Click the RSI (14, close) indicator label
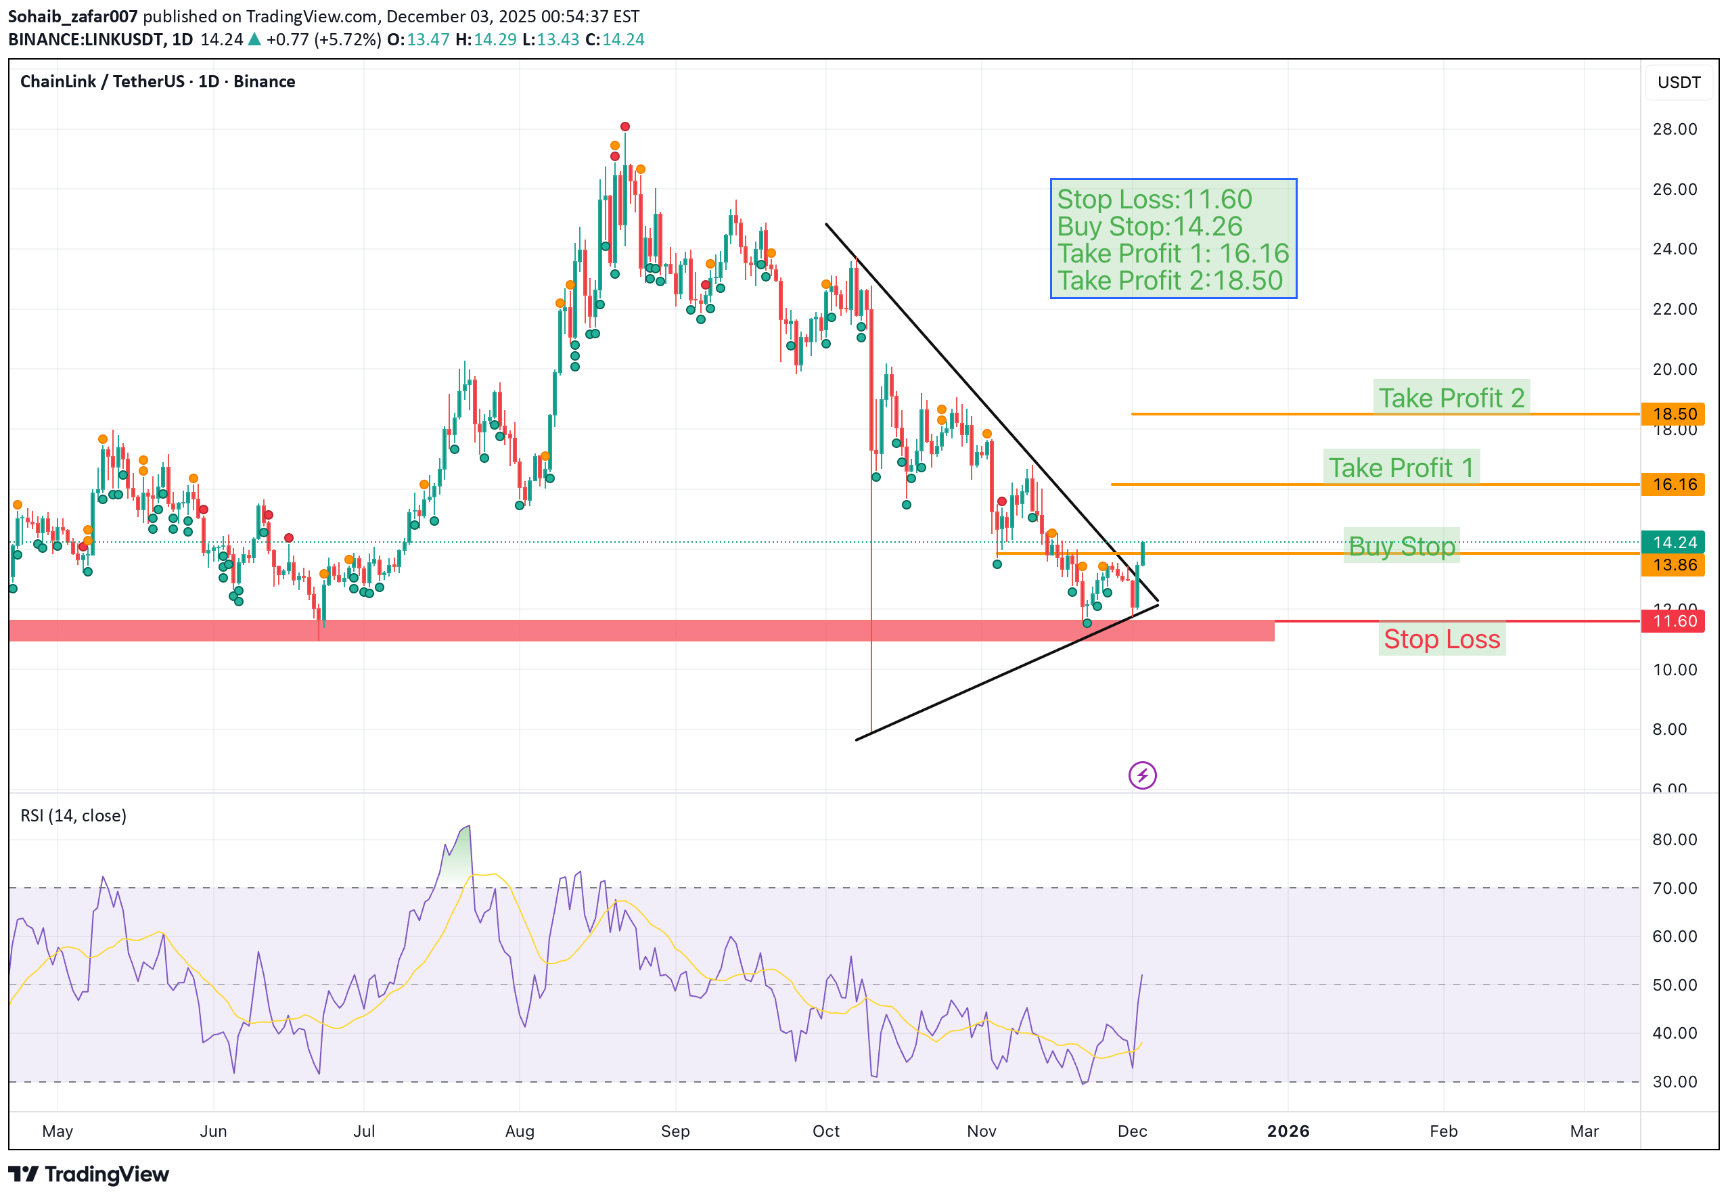Screen dimensions: 1728x1199 (73, 815)
